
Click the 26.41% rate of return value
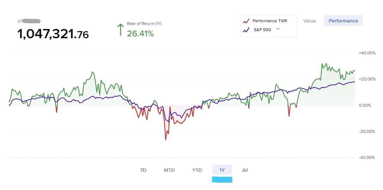140,34
